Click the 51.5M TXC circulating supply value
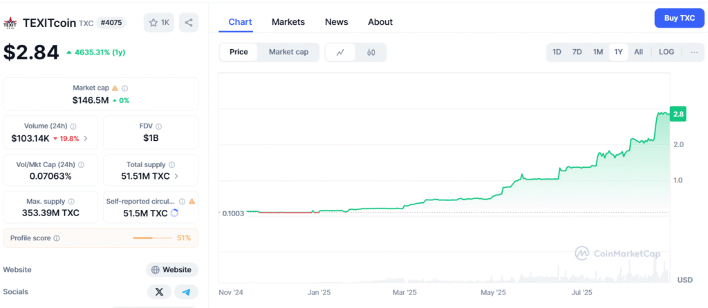 145,213
